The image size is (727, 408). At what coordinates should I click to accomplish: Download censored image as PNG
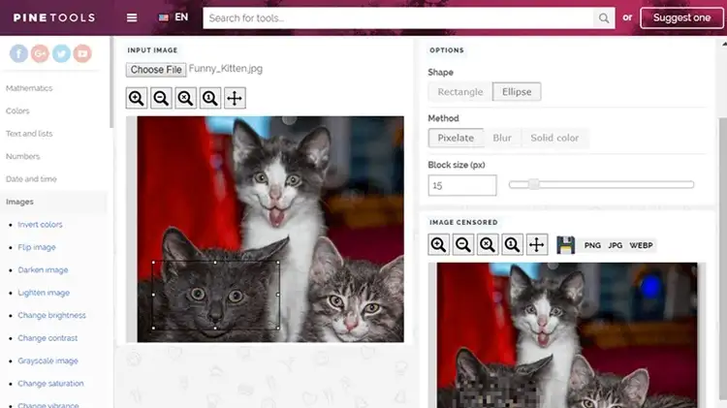coord(592,245)
